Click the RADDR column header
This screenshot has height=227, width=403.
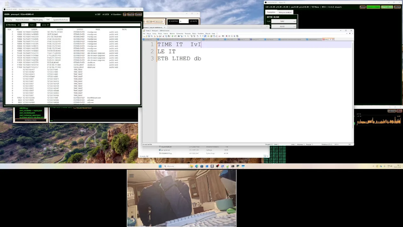60,29
